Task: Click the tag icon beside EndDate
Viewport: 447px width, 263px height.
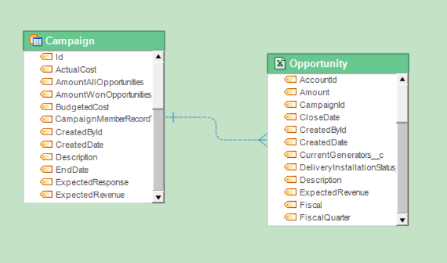Action: click(46, 170)
